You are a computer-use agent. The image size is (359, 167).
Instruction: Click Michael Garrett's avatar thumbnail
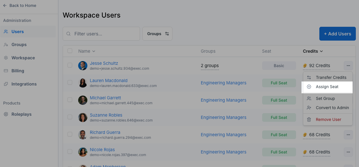click(83, 100)
